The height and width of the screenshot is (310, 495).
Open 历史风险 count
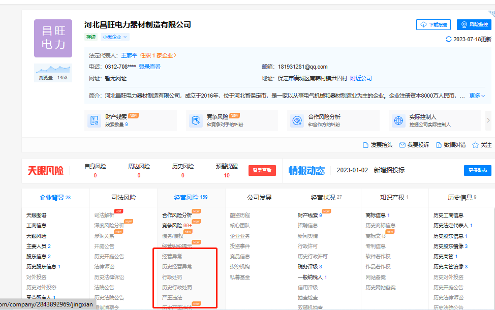coord(183,175)
